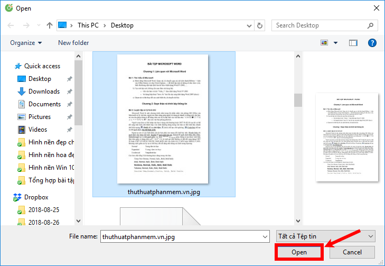Click the Cốc Cốc app icon in title bar
The image size is (385, 266).
[x=9, y=8]
